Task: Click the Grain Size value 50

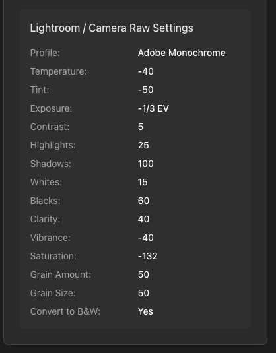Action: [x=143, y=293]
